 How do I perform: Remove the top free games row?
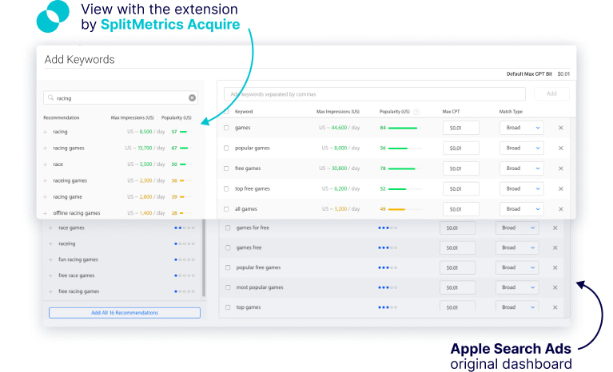click(x=560, y=188)
